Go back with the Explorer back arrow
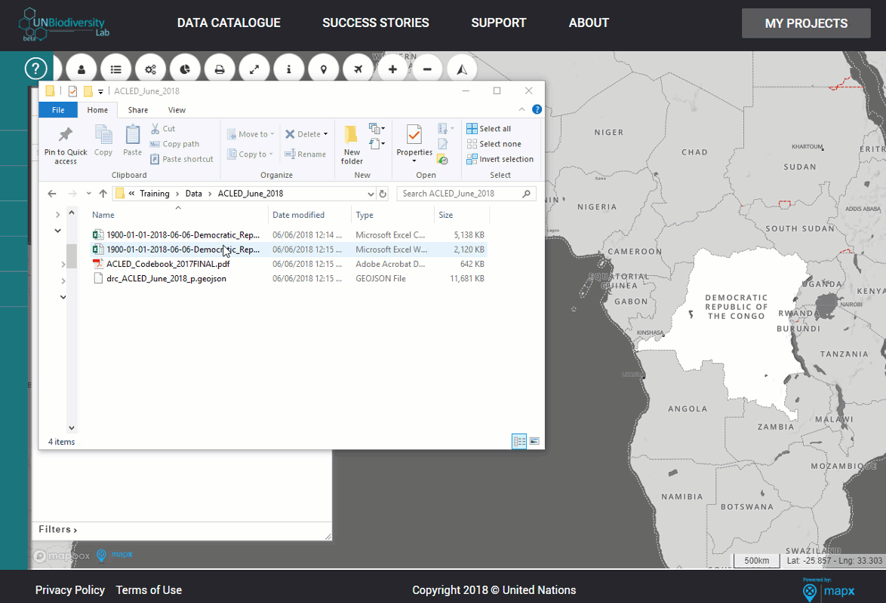 click(52, 194)
